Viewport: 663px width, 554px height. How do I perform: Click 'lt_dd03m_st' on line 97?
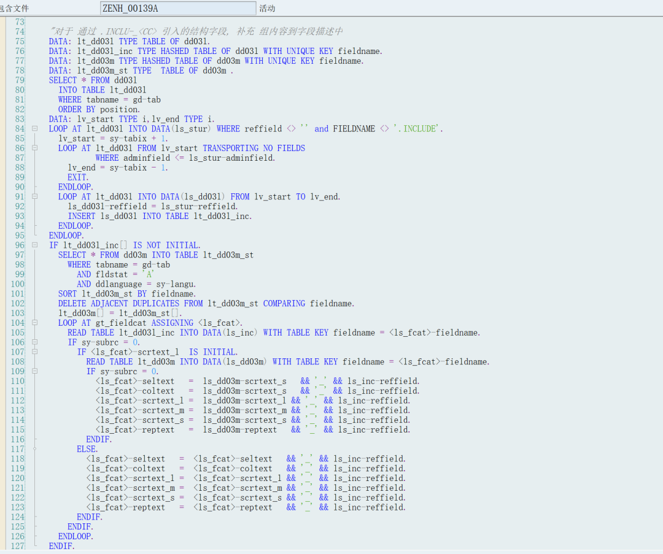click(x=228, y=255)
